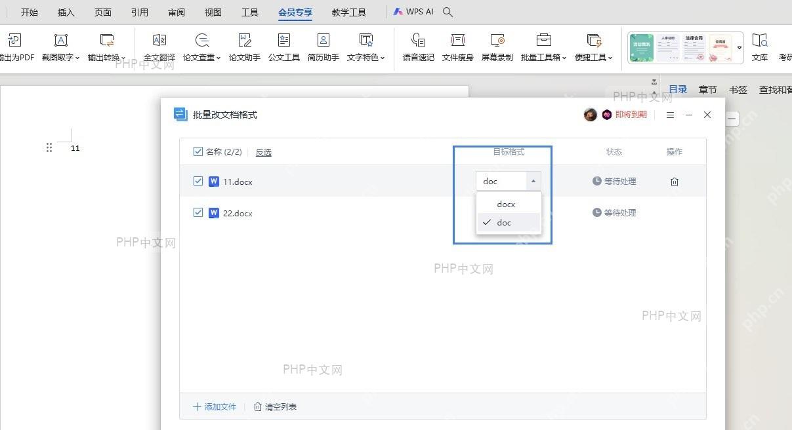The width and height of the screenshot is (792, 430).
Task: Expand the target format combo box arrow
Action: click(x=533, y=181)
